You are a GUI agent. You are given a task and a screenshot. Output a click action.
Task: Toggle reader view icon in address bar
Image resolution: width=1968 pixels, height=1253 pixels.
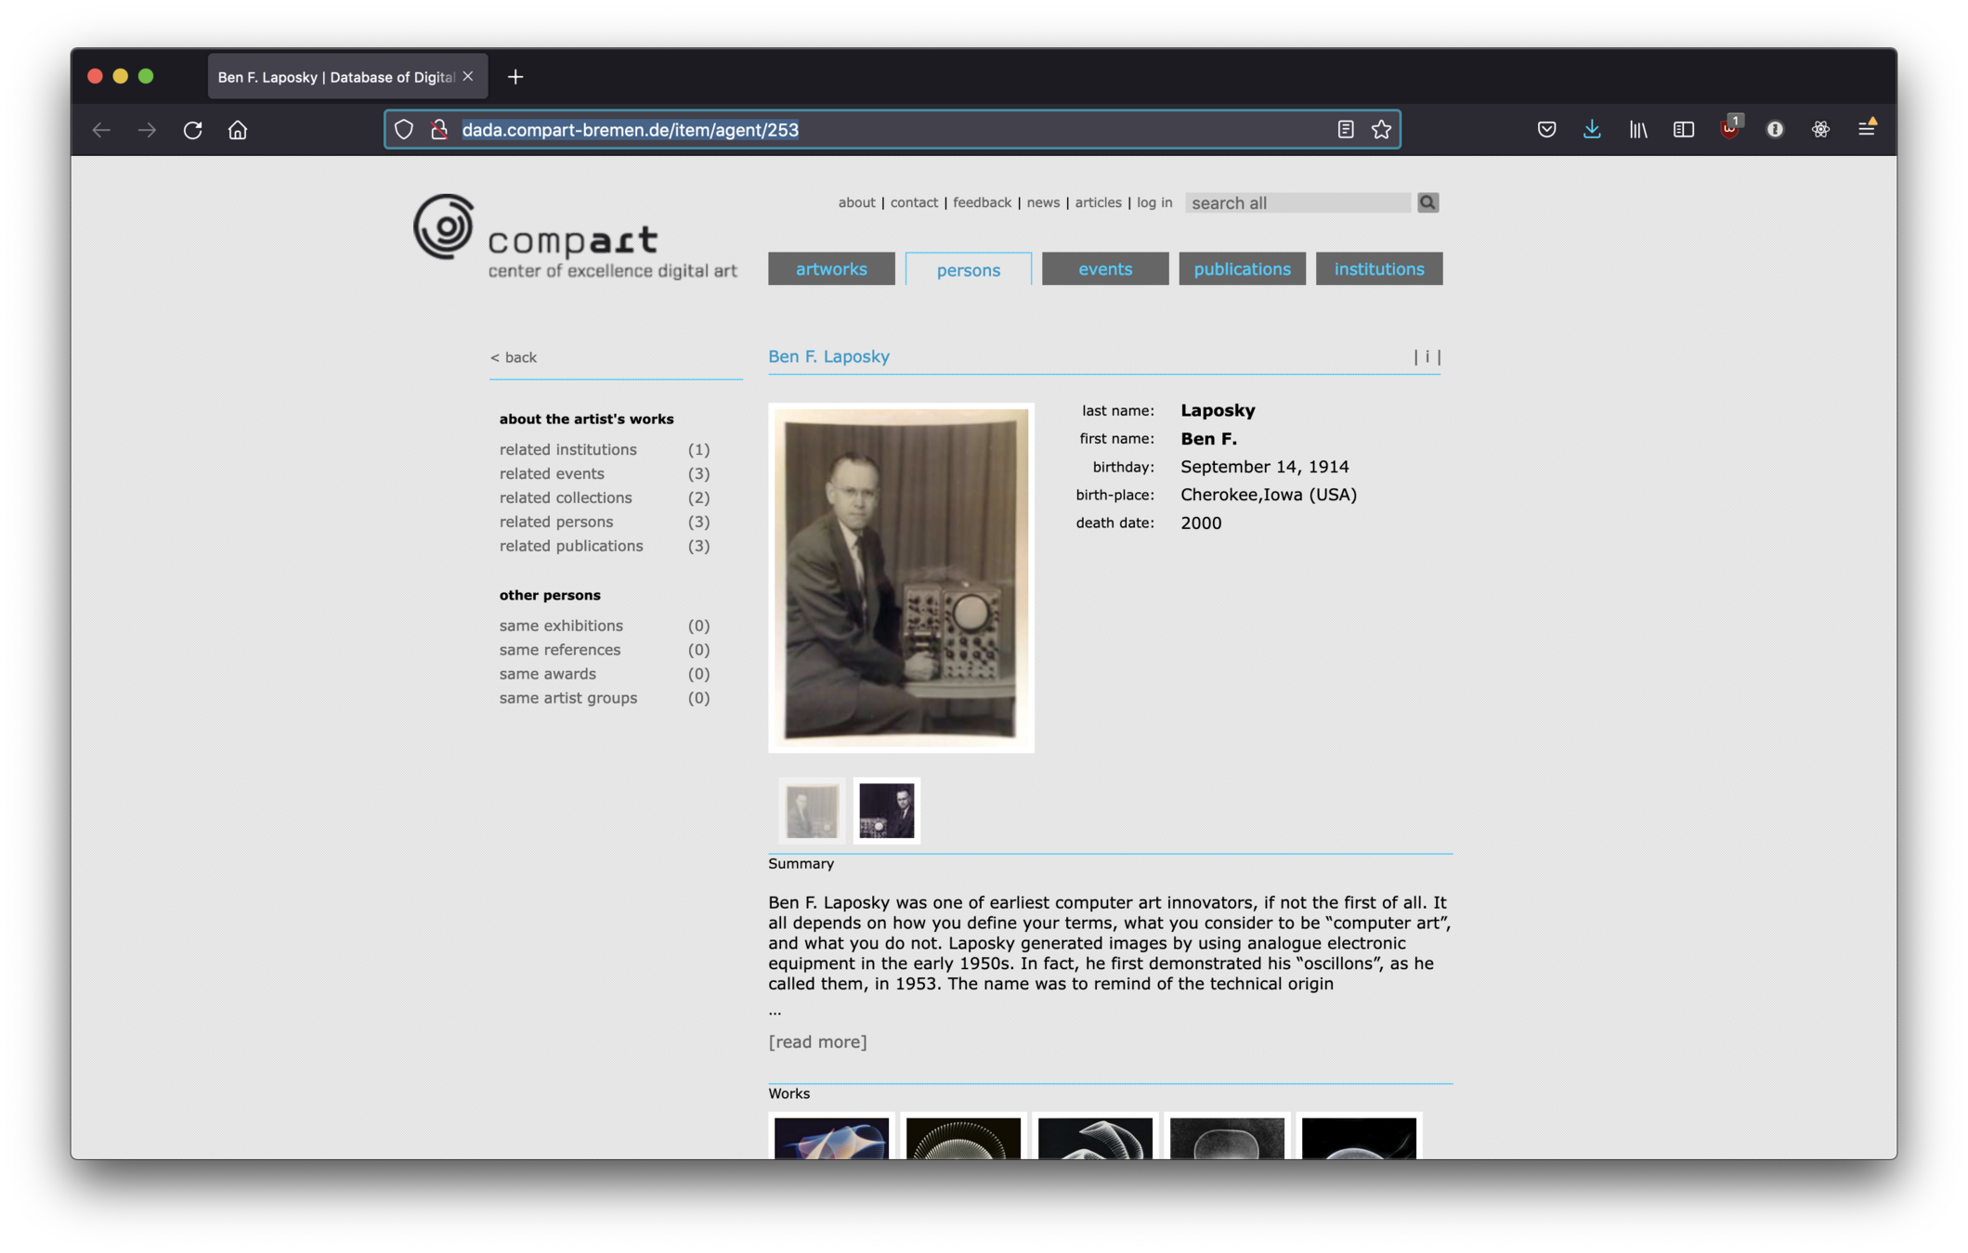[1345, 130]
